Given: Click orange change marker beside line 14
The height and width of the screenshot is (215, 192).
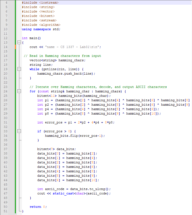Looking at the screenshot, I should (x=15, y=47).
